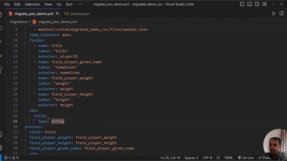The height and width of the screenshot is (161, 287).
Task: Open the Run menu
Action: 69,4
